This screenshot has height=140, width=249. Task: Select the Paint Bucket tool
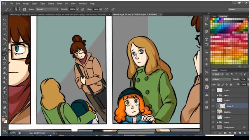pyautogui.click(x=4, y=73)
